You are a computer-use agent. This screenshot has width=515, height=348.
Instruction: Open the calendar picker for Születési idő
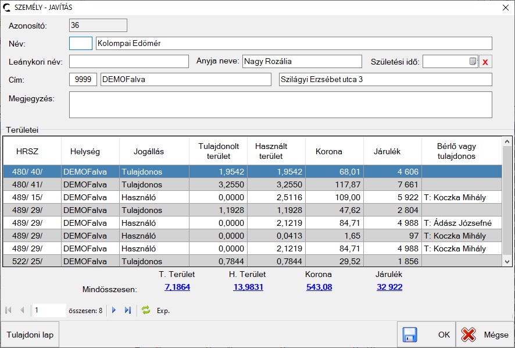[473, 62]
